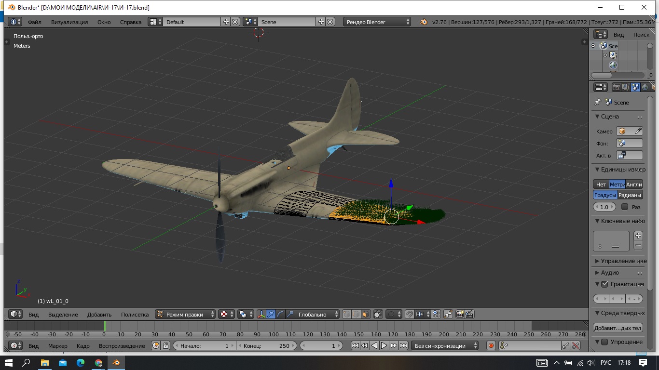Click the red record auto-keyframe button

coord(491,345)
